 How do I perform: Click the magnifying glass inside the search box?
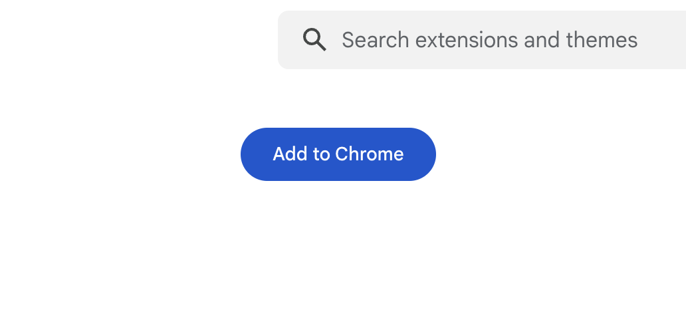[x=314, y=40]
